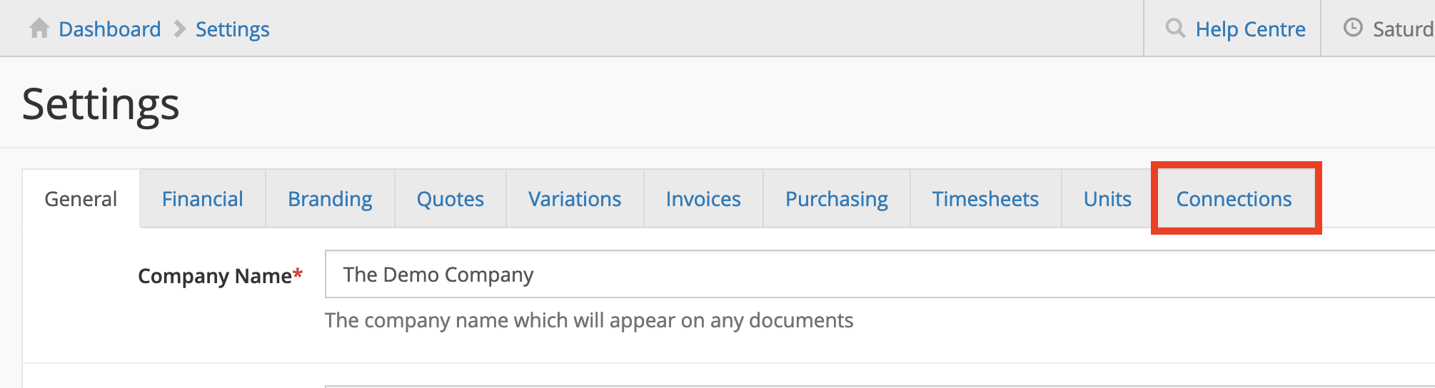Open the Branding tab

tap(330, 199)
